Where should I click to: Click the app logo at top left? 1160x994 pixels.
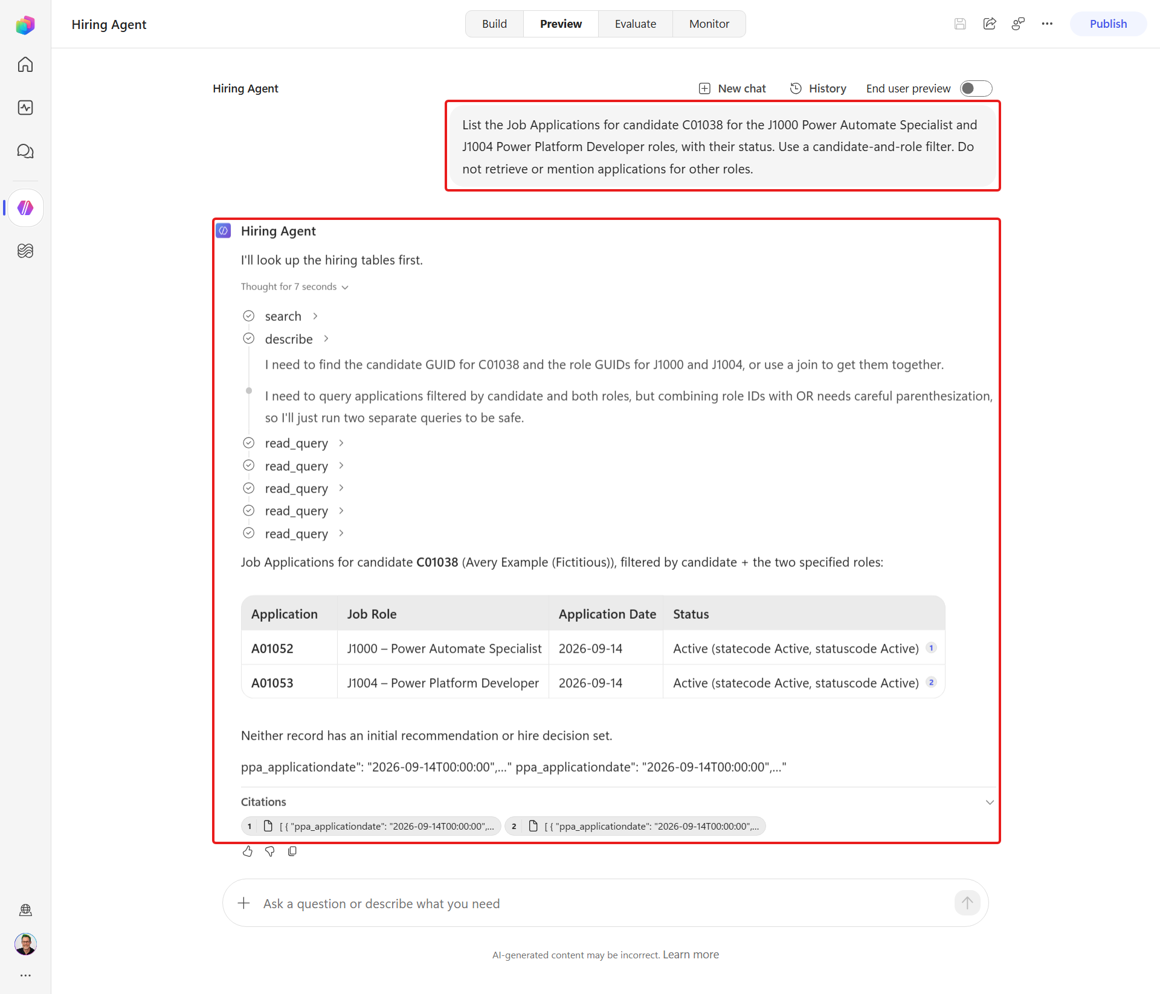[x=25, y=25]
